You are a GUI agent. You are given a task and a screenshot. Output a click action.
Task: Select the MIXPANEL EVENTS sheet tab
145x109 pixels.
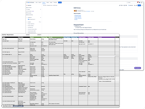(7, 106)
